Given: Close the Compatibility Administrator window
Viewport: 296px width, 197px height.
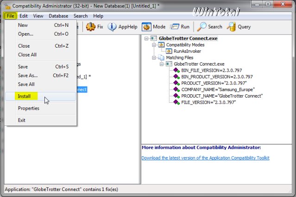Looking at the screenshot, I should (x=283, y=4).
